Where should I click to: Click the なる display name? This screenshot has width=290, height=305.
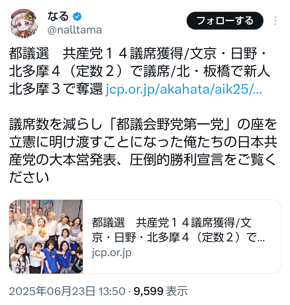point(58,16)
